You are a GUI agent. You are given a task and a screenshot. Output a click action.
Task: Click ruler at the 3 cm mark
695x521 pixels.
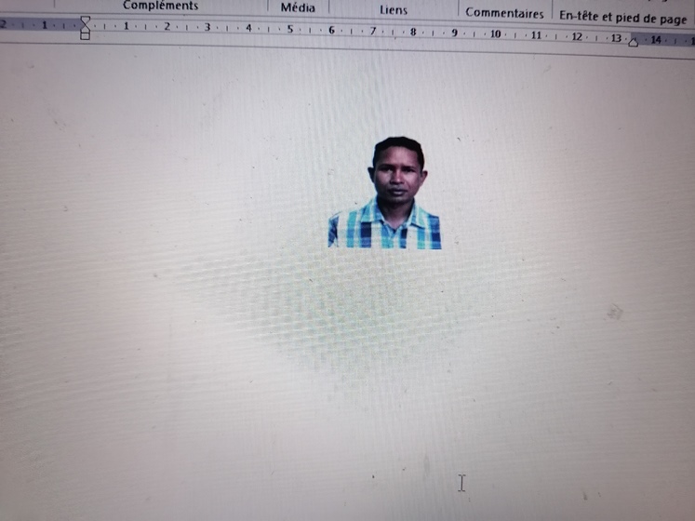pos(207,28)
